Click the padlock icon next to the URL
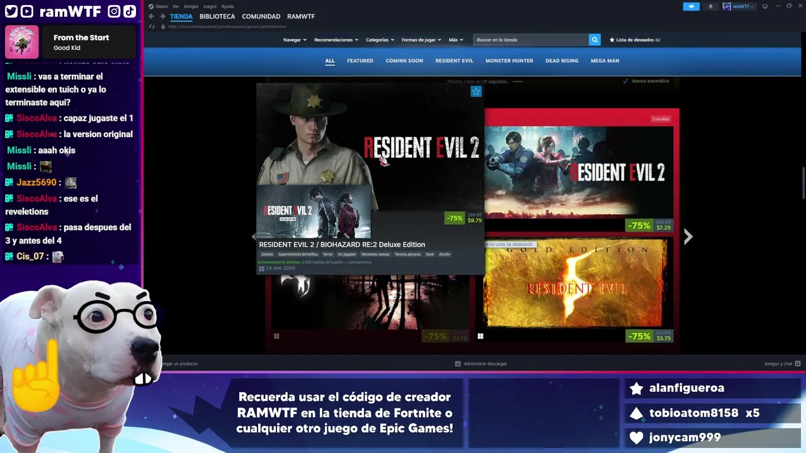 point(163,26)
